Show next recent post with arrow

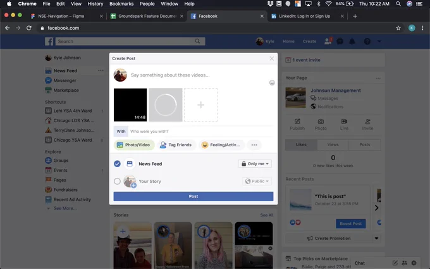(x=376, y=208)
